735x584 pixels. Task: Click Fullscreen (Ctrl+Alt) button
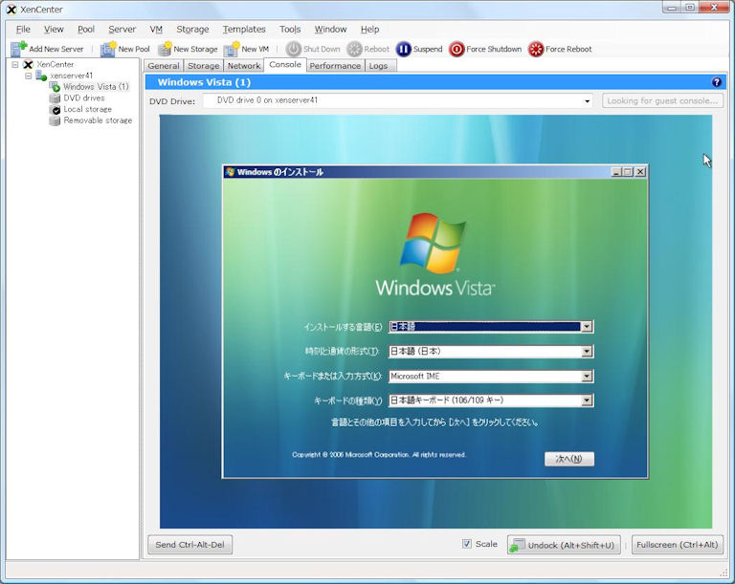click(x=678, y=545)
